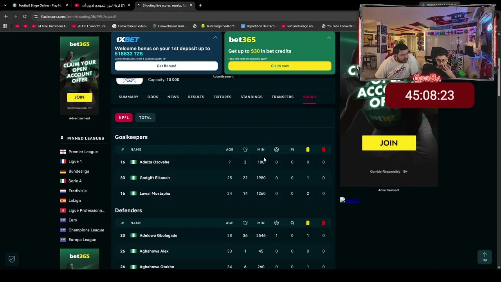
Task: Close the Shooting live scores tab
Action: click(x=191, y=5)
